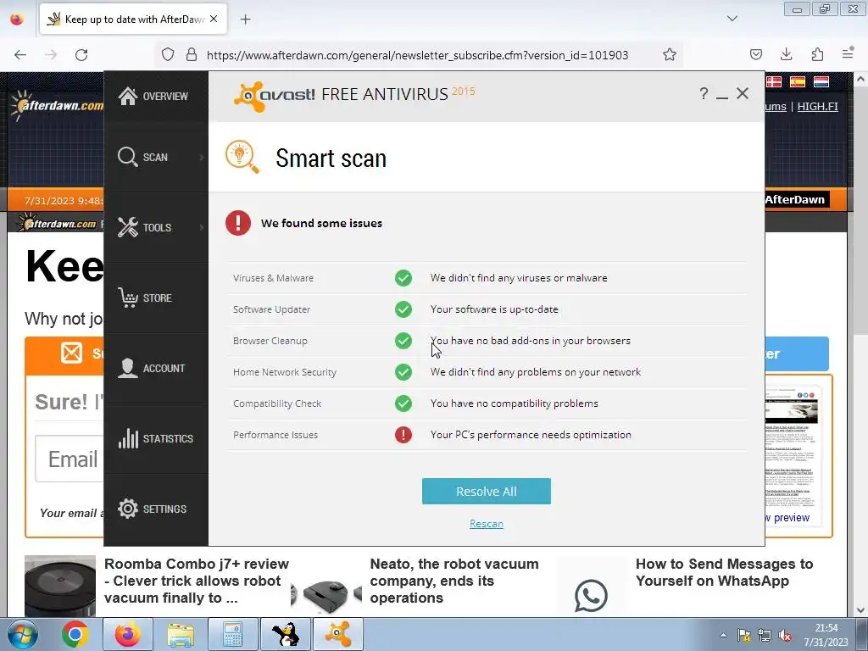The image size is (868, 651).
Task: Click the Avast logo in header
Action: point(275,96)
